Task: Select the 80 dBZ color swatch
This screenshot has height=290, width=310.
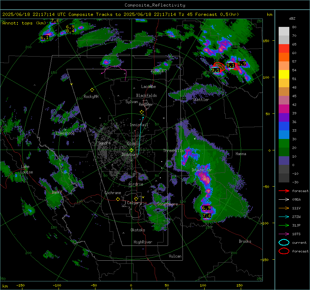Action: pos(284,31)
